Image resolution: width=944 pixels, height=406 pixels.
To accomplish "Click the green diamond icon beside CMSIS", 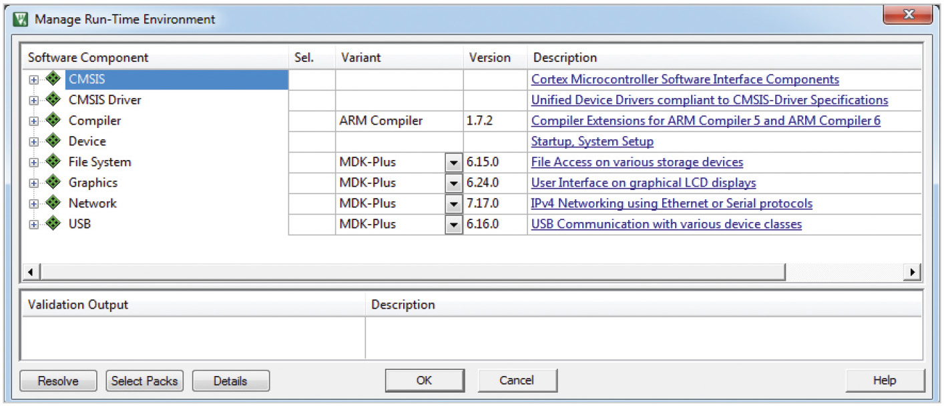I will click(53, 79).
